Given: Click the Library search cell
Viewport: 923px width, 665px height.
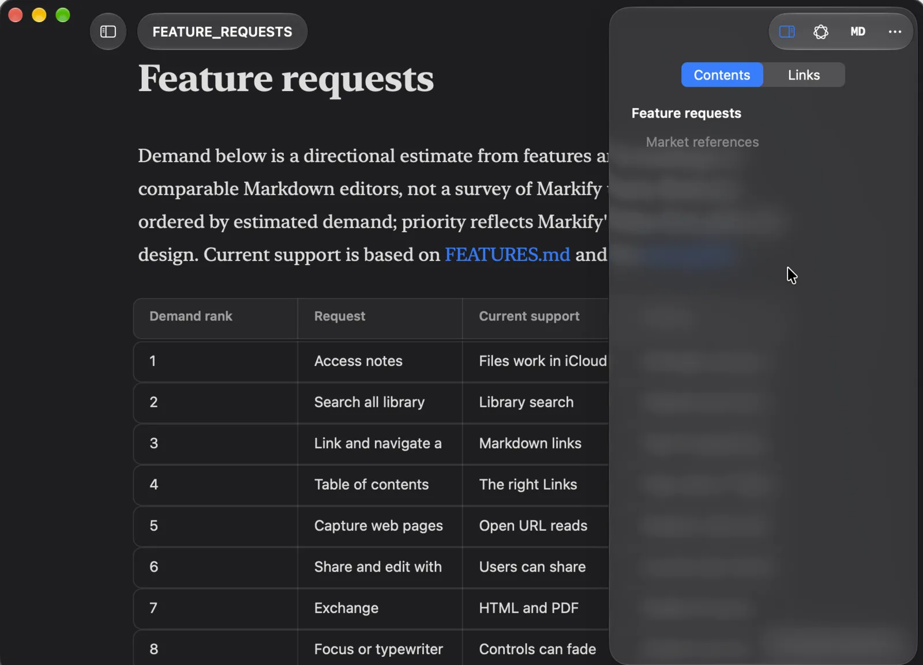Looking at the screenshot, I should click(x=535, y=402).
